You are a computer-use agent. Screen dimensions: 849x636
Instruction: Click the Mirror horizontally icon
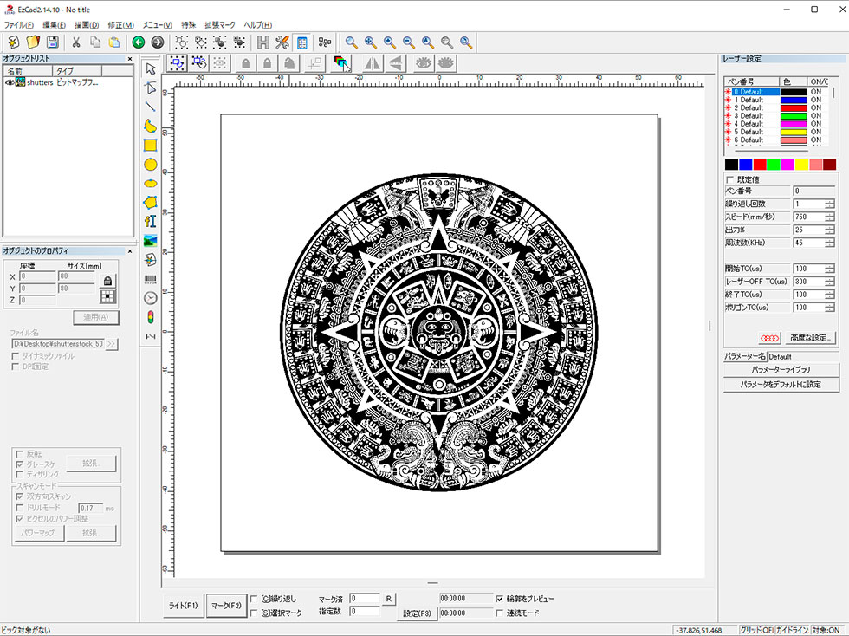[373, 63]
